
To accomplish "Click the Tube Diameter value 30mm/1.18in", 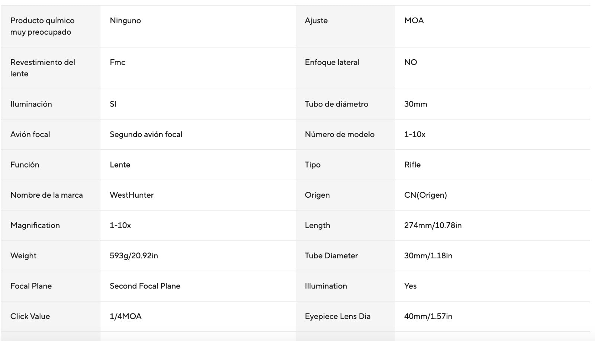I will [x=428, y=256].
